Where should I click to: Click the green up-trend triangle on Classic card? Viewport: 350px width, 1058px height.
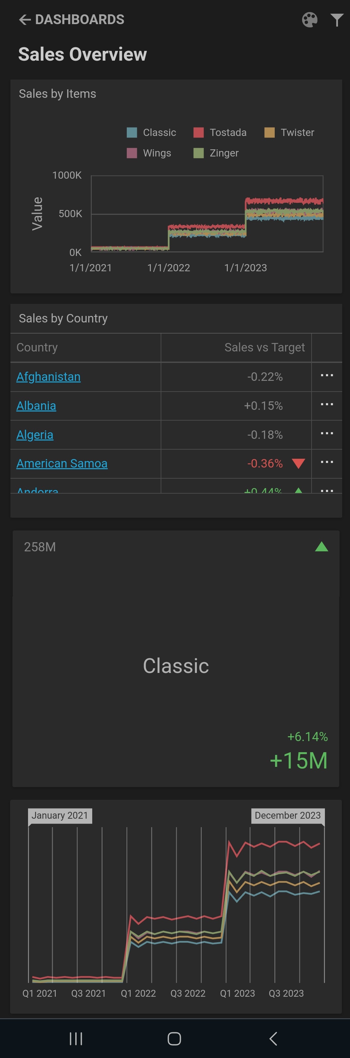pyautogui.click(x=321, y=547)
